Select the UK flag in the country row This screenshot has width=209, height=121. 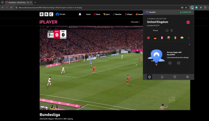point(148,38)
